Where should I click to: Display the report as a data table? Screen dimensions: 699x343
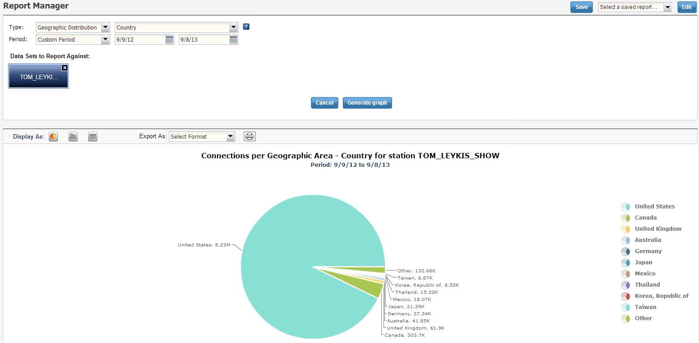coord(93,136)
